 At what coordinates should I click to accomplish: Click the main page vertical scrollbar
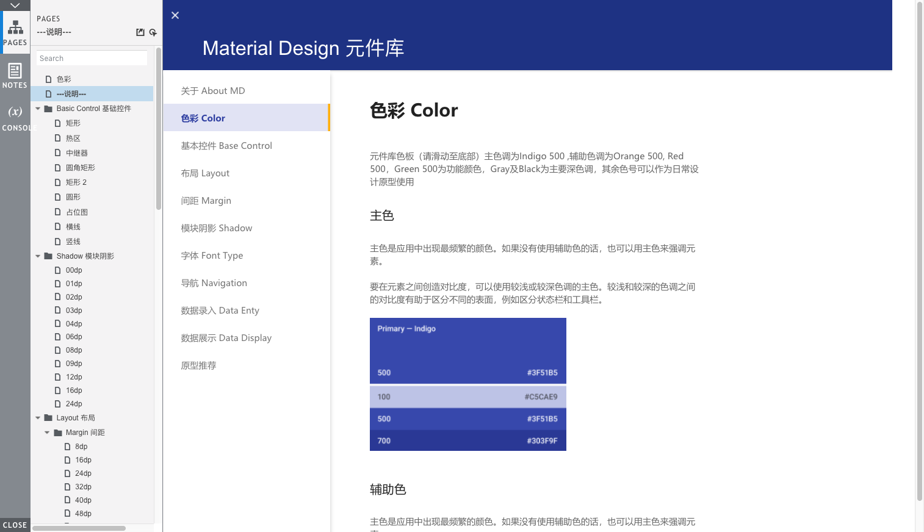pos(920,251)
